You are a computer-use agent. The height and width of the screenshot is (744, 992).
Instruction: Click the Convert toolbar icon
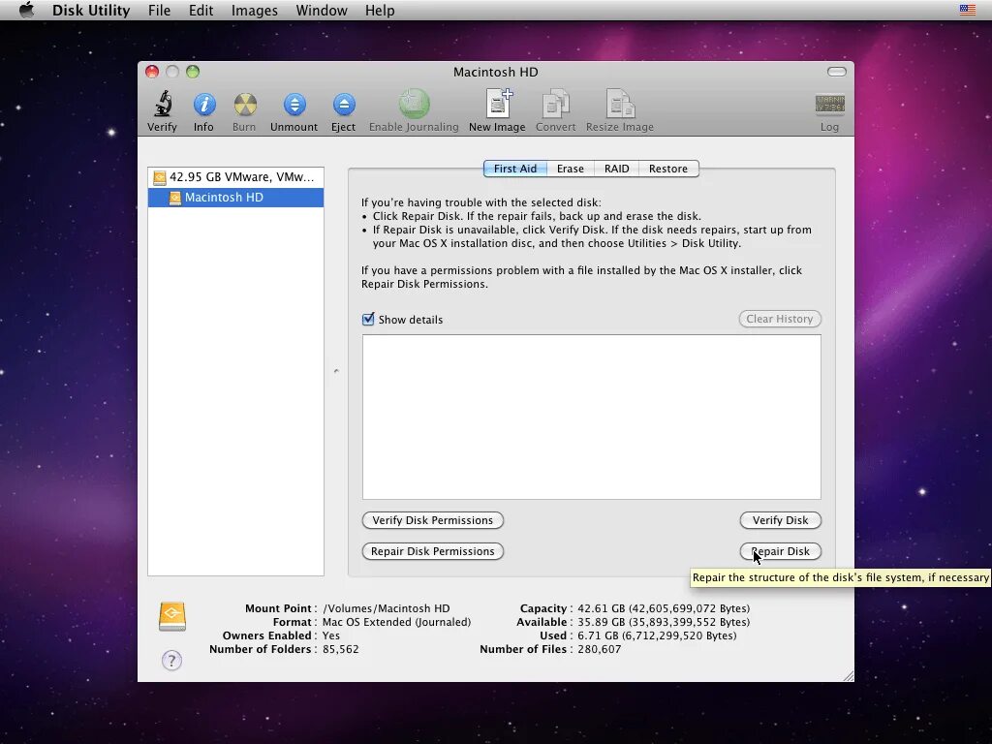[x=555, y=104]
